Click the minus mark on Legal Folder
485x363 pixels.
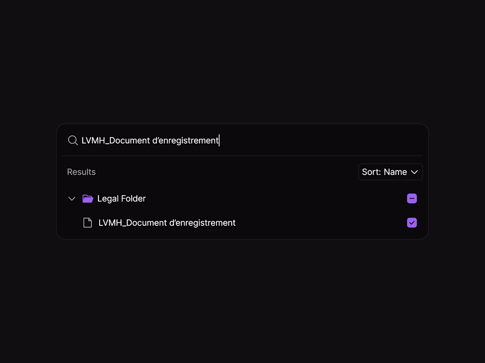[x=412, y=199]
